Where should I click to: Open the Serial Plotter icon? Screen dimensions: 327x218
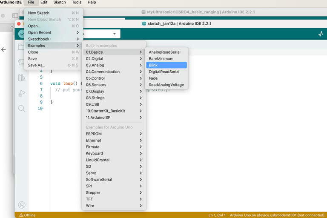click(321, 34)
